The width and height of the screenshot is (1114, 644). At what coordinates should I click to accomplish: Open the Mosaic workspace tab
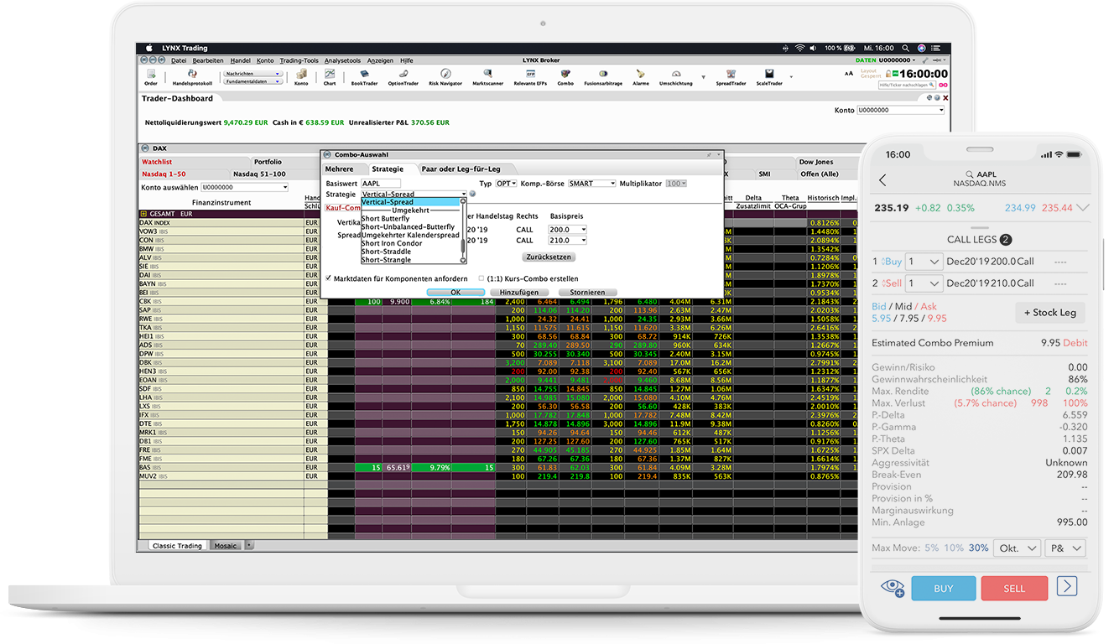[225, 546]
